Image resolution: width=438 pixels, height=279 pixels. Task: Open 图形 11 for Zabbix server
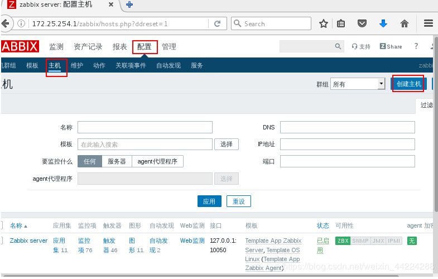(x=136, y=245)
